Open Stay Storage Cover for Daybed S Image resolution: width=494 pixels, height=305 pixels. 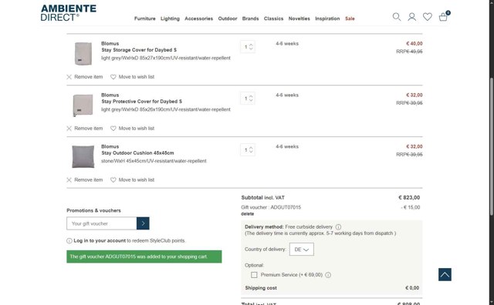[139, 50]
